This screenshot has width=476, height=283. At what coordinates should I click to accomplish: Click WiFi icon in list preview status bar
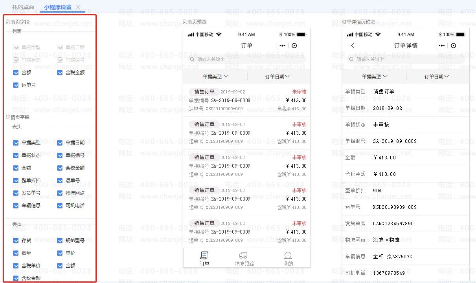point(219,35)
